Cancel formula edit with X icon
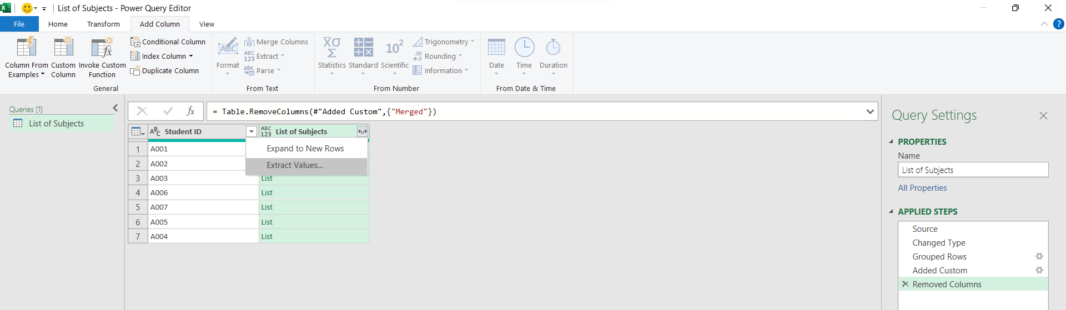 click(142, 111)
